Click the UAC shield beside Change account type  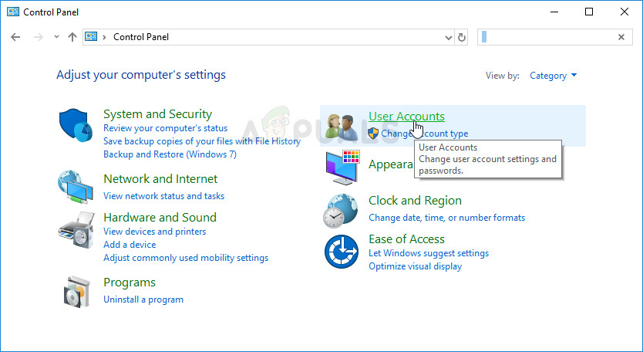(x=373, y=133)
